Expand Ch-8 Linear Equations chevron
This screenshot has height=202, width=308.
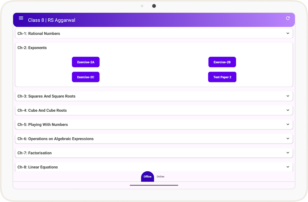(x=288, y=167)
